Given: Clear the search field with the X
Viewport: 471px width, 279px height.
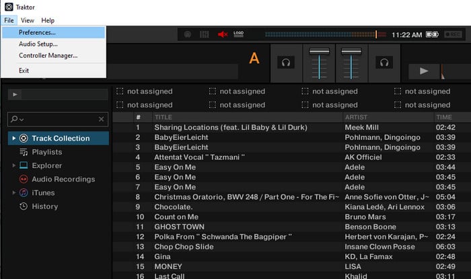Looking at the screenshot, I should pyautogui.click(x=101, y=120).
